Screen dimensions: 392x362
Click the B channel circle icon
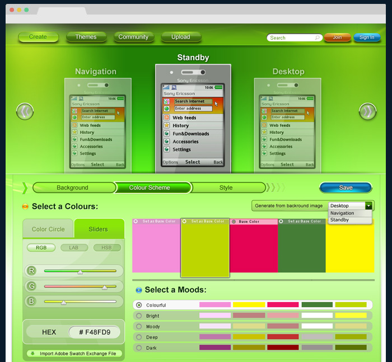tap(31, 301)
